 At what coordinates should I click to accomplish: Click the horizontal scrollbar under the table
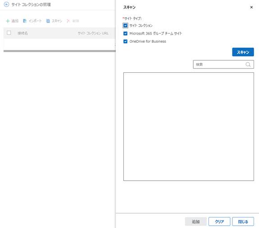pos(59,51)
